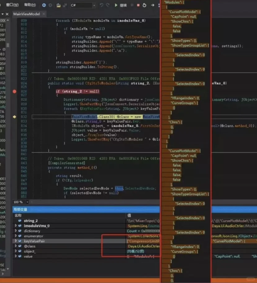The image size is (257, 283).
Task: Click 'return stringBuilder.ToString()' on line 820
Action: pos(87,67)
